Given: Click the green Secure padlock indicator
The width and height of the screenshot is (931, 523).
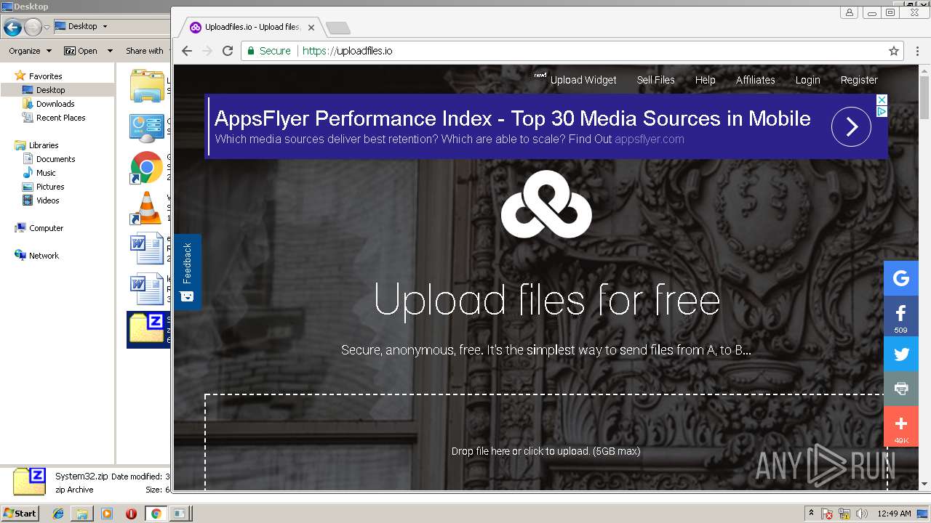Looking at the screenshot, I should click(x=268, y=51).
